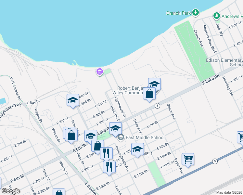Click the Map data ©2026 attribution

tap(229, 192)
